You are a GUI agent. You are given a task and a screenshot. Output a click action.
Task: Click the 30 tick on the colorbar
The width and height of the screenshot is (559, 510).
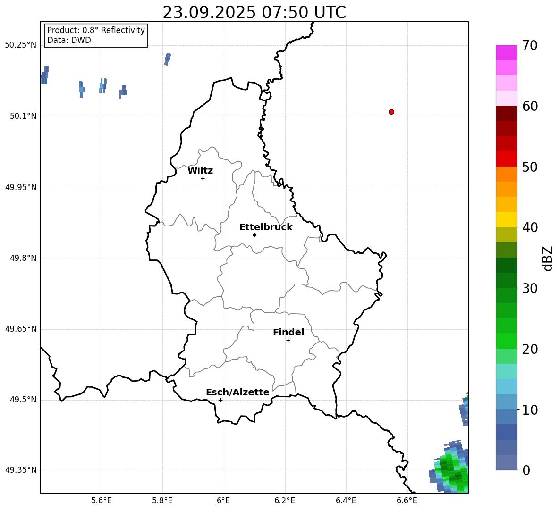[x=530, y=288]
